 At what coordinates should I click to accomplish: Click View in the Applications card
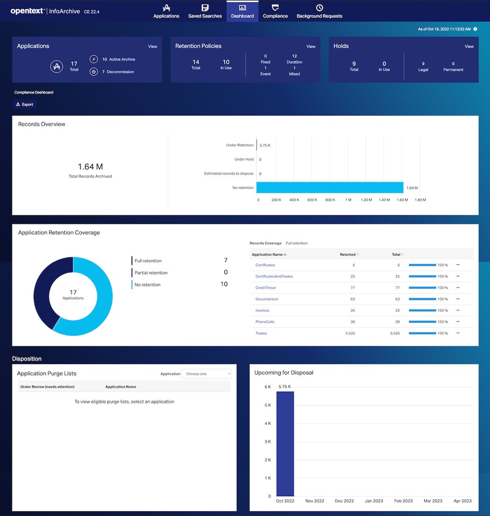(153, 46)
